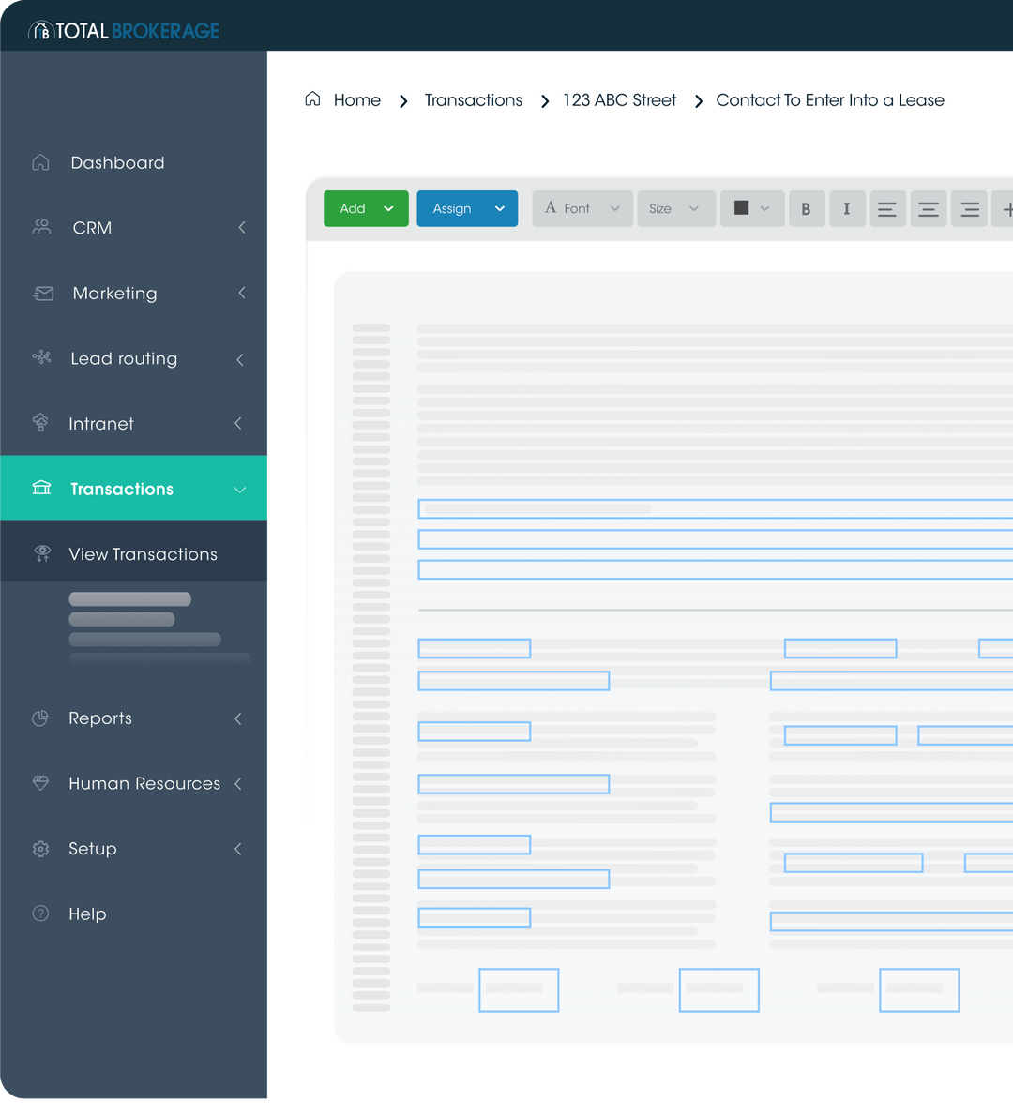Open the Size dropdown
The image size is (1013, 1103).
click(675, 208)
